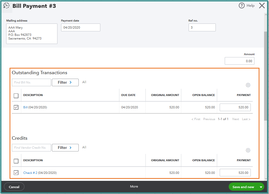
Task: Click Outstanding Transactions OPEN BALANCE header
Action: point(203,95)
